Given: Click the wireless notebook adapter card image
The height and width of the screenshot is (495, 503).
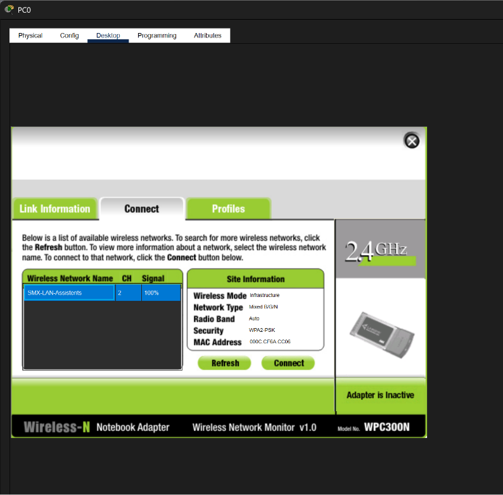Looking at the screenshot, I should tap(382, 334).
